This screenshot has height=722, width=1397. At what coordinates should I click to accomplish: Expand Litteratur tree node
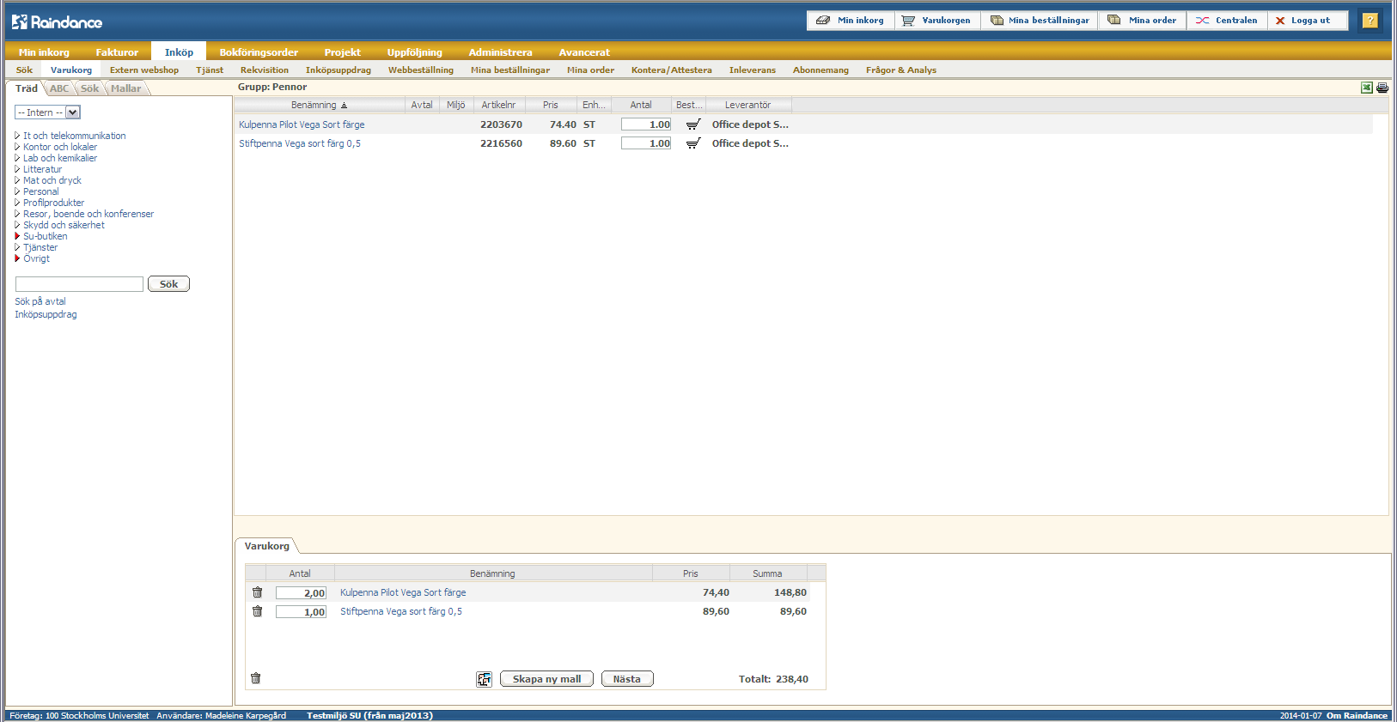pos(17,169)
